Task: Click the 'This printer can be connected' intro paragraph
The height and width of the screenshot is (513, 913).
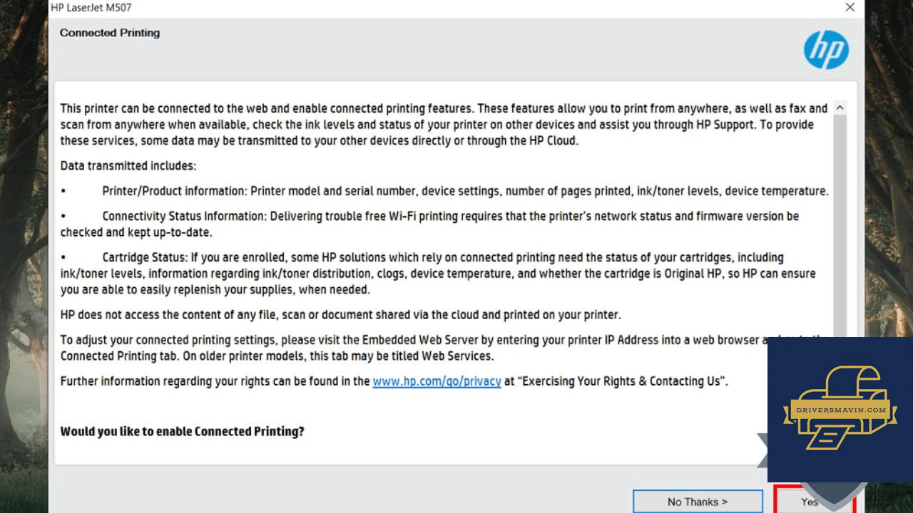Action: pyautogui.click(x=444, y=125)
